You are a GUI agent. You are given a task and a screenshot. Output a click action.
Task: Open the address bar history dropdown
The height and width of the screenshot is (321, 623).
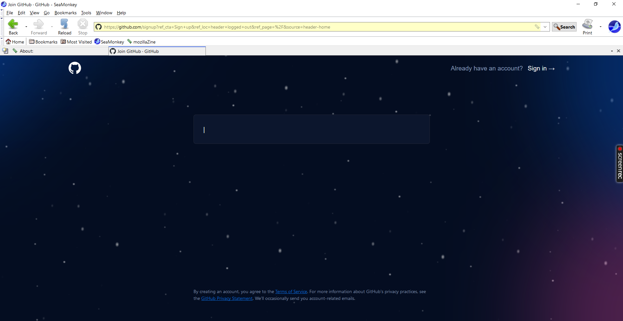(544, 27)
